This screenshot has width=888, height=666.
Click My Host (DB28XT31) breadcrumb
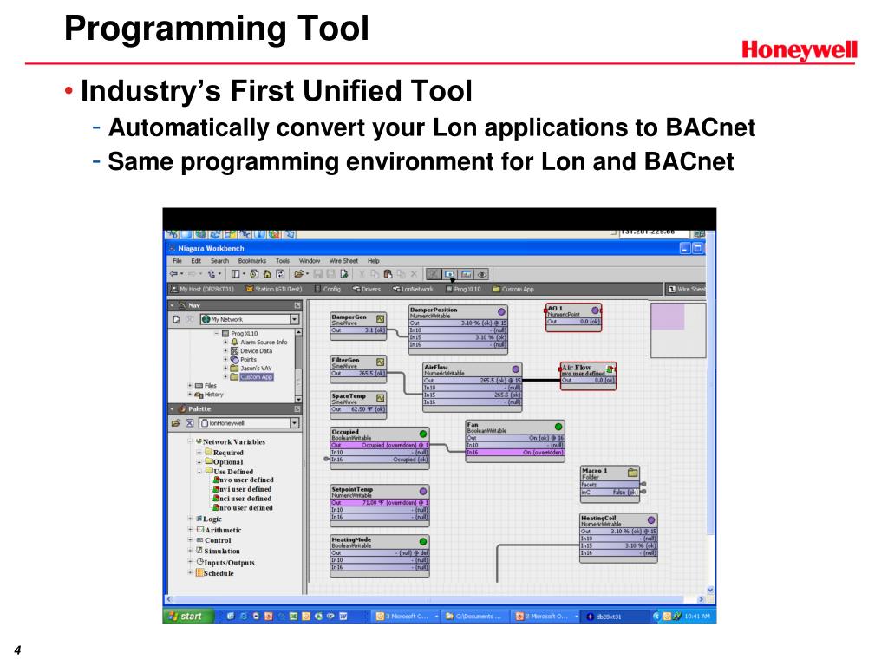pyautogui.click(x=202, y=289)
